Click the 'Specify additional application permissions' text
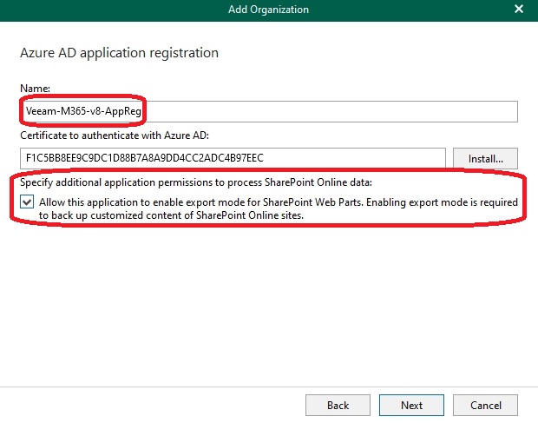 196,182
